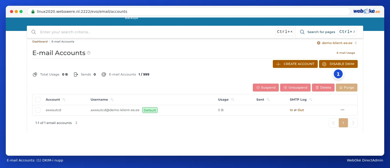
Task: Tick the checkbox for account axwsutcd
Action: (x=38, y=110)
